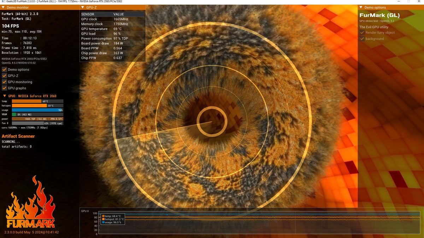Click the SENSOR column header
This screenshot has height=238, width=424.
point(88,14)
